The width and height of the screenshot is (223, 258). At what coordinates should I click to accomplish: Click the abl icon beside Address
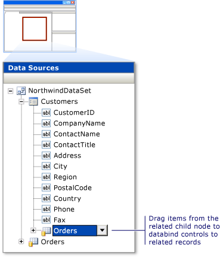pyautogui.click(x=46, y=156)
